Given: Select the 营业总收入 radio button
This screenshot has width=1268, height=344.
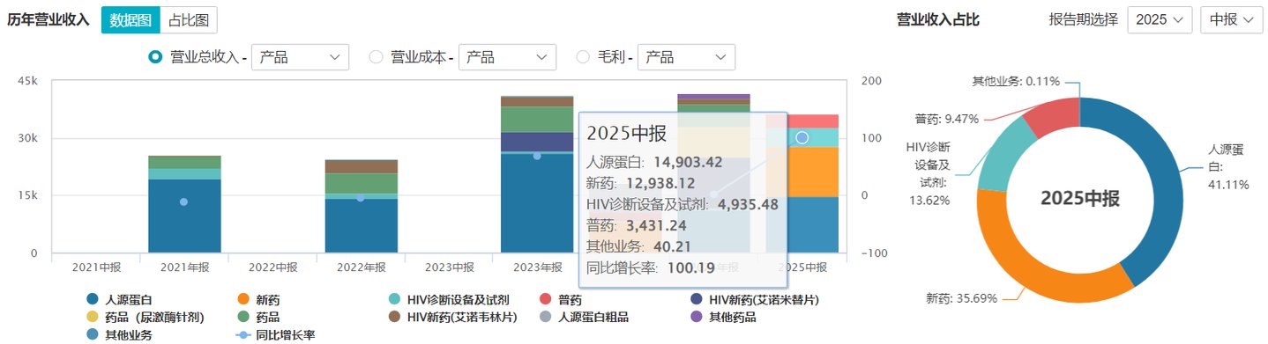Looking at the screenshot, I should [x=155, y=57].
